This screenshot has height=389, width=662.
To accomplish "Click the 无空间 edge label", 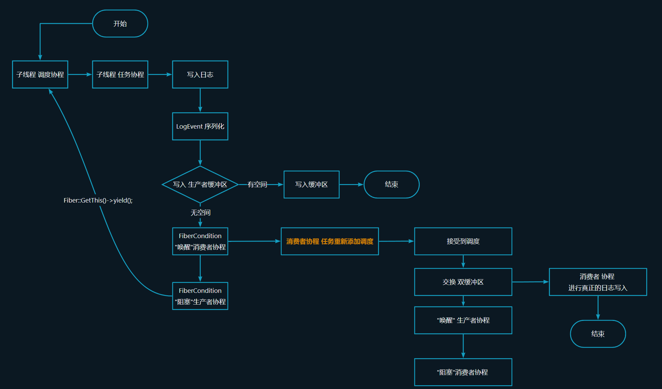I will (200, 212).
